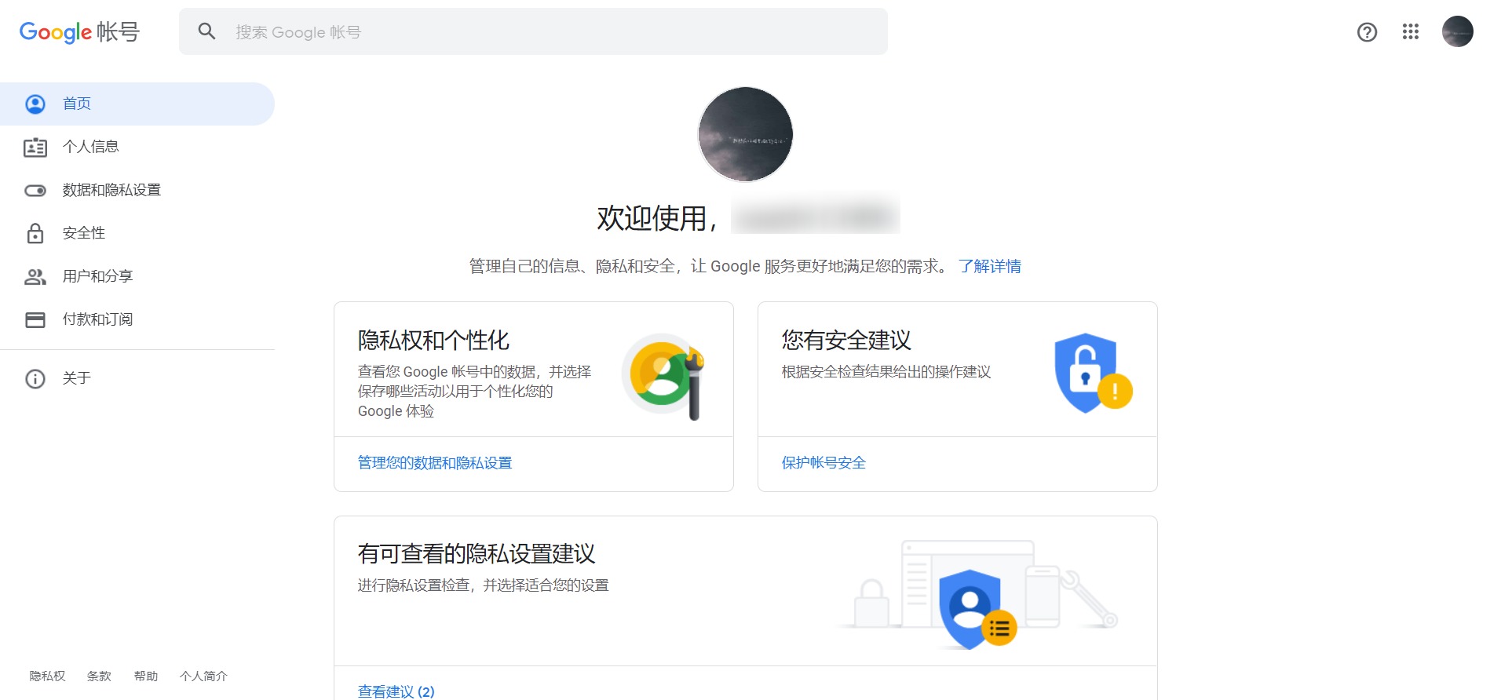The height and width of the screenshot is (700, 1490).
Task: Open 管理您的数据和隐私设置 link
Action: coord(435,463)
